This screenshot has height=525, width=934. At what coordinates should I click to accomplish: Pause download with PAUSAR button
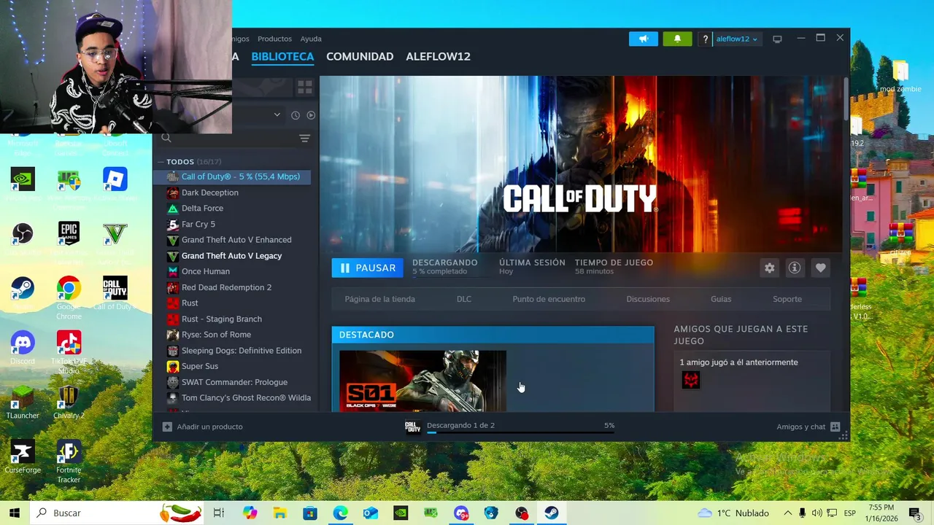click(368, 268)
